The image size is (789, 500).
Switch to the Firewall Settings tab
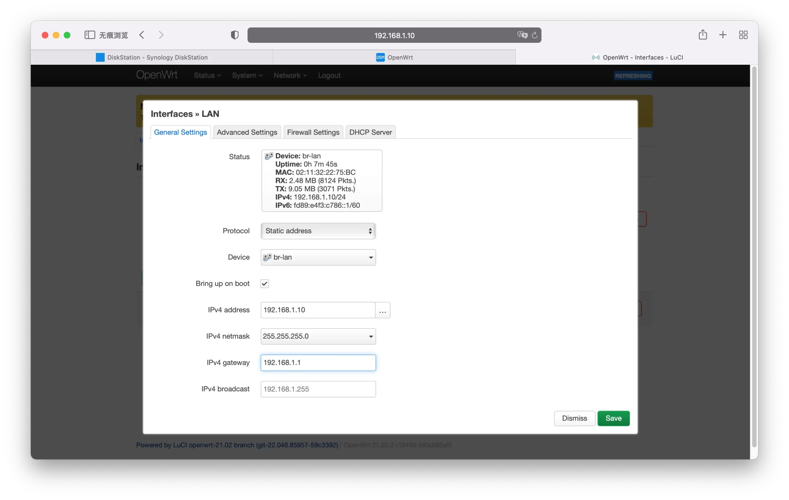(x=313, y=132)
